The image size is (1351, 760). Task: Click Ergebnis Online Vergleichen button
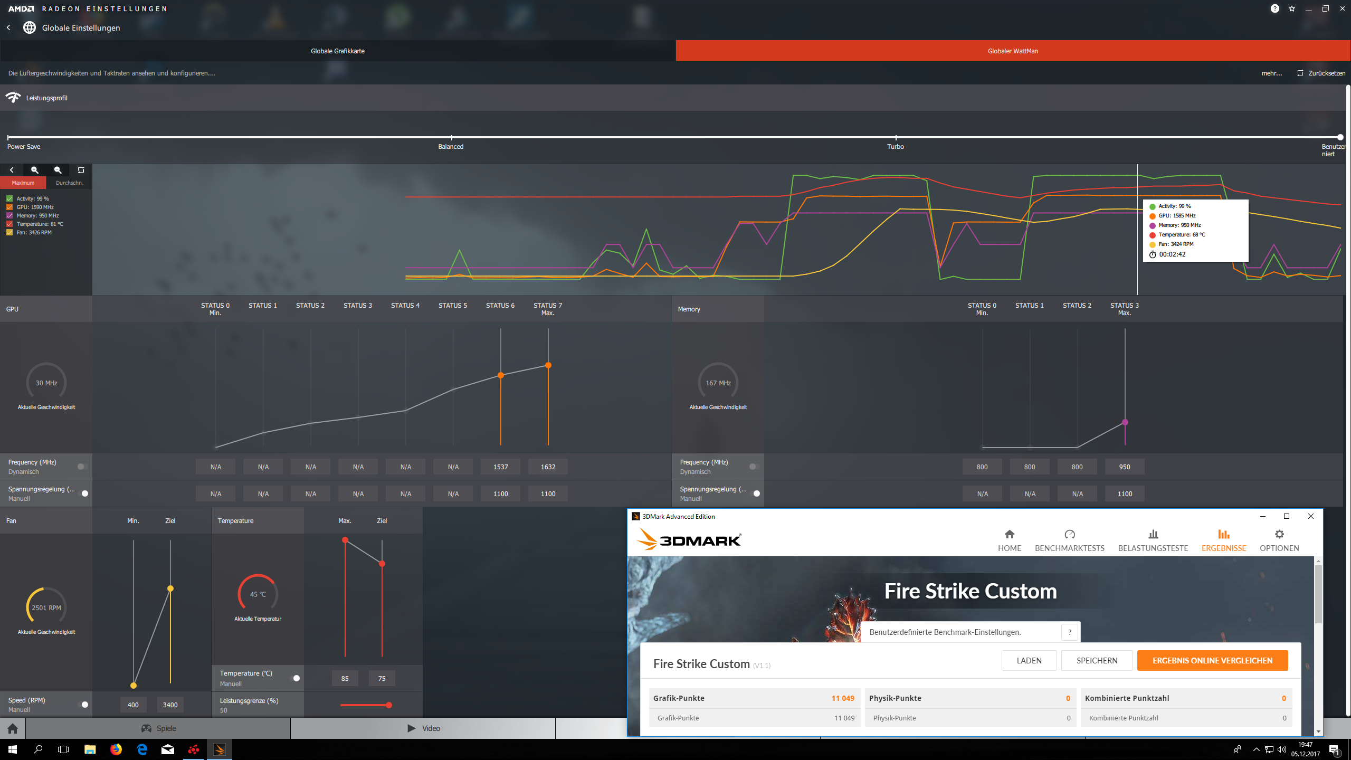pos(1212,660)
